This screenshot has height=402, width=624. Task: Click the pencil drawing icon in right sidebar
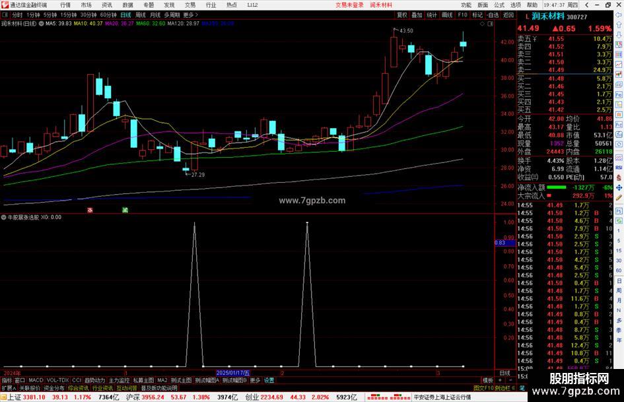619,197
